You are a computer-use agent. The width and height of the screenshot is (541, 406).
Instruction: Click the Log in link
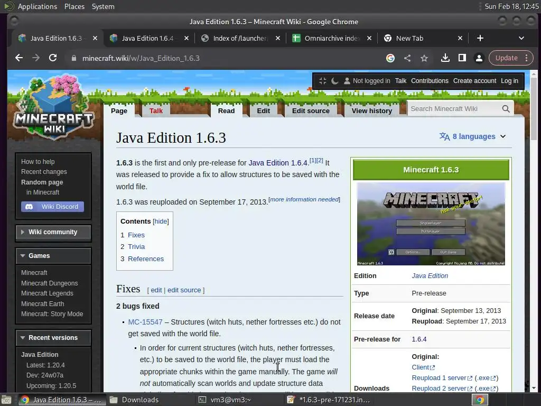(510, 81)
